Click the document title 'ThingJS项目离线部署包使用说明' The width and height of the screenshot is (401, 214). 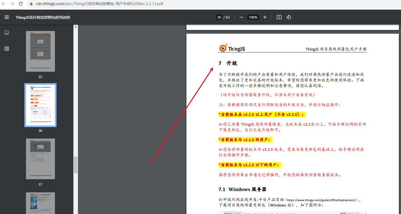(43, 17)
